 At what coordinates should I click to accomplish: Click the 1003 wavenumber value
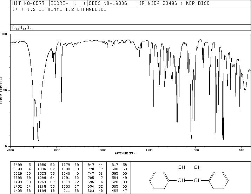click(66, 187)
